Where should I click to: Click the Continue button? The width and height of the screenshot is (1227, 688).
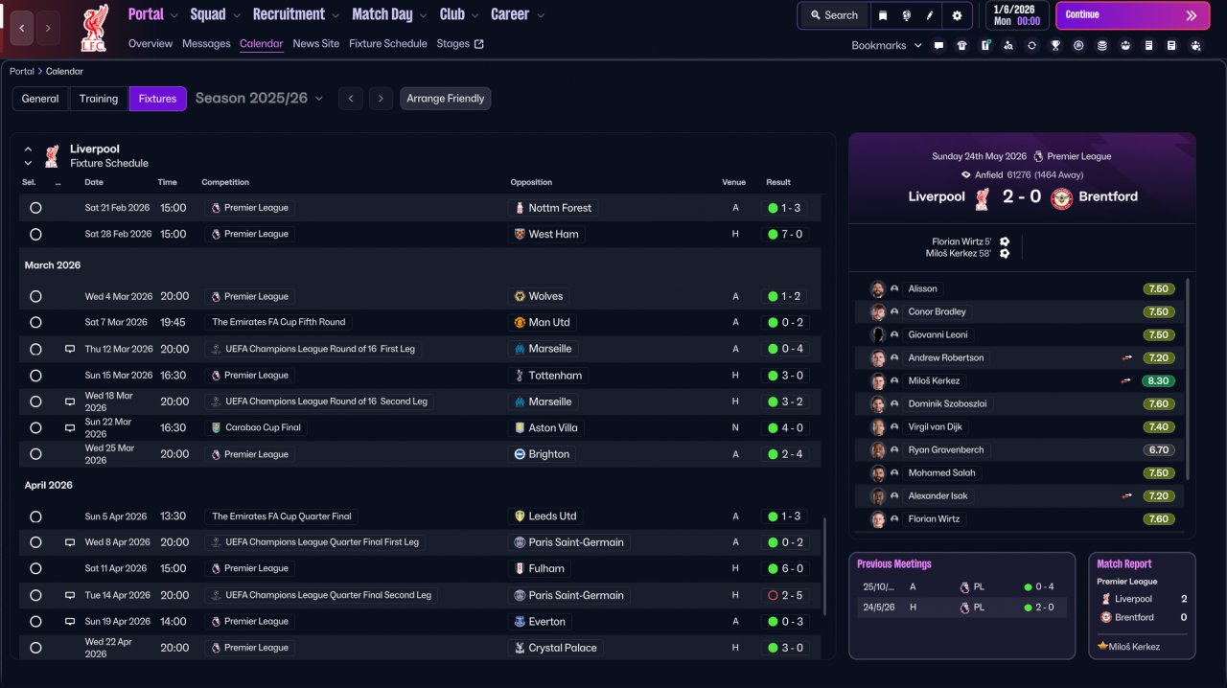point(1133,15)
